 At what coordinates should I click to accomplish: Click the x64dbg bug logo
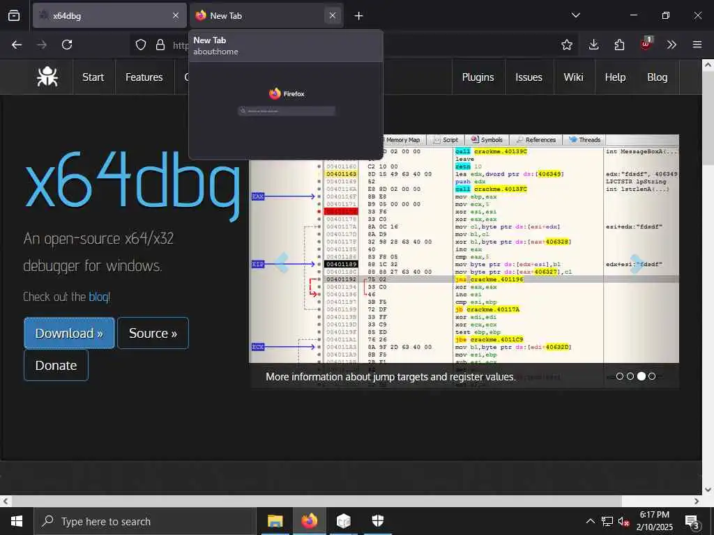47,77
